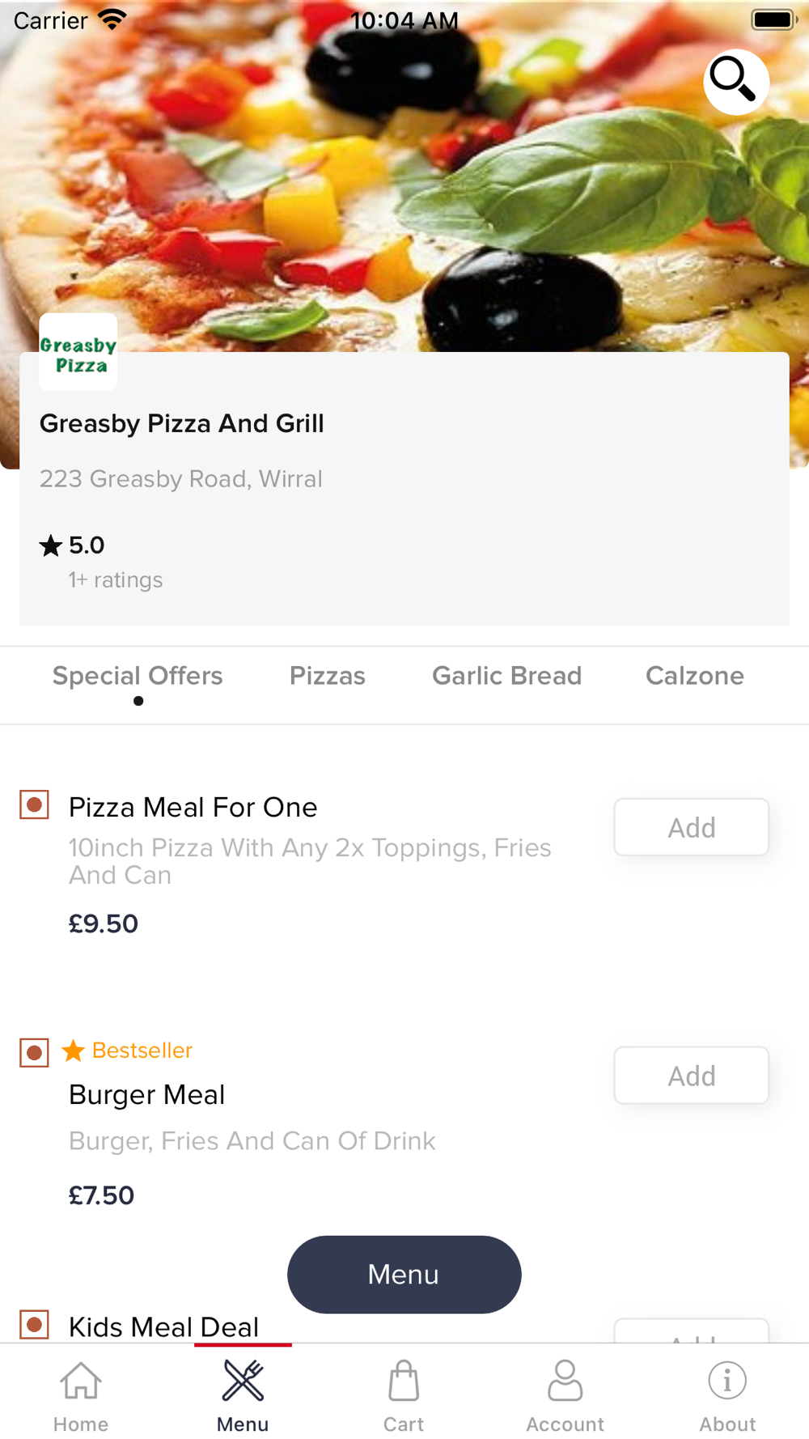
Task: Add Burger Meal to cart
Action: pos(691,1076)
